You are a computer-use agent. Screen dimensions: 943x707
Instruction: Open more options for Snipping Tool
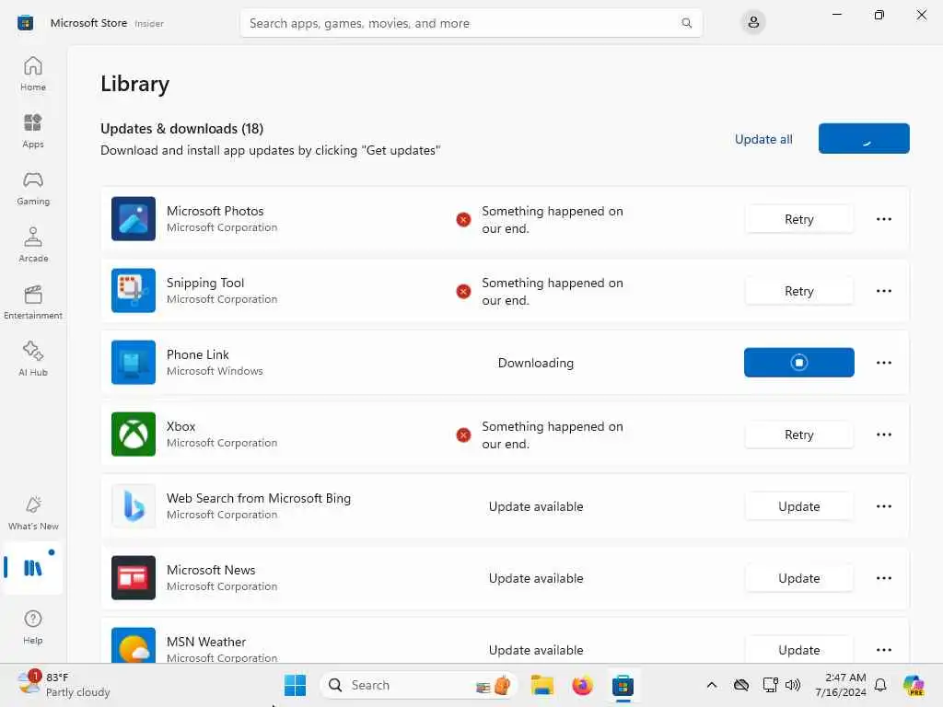click(x=883, y=291)
